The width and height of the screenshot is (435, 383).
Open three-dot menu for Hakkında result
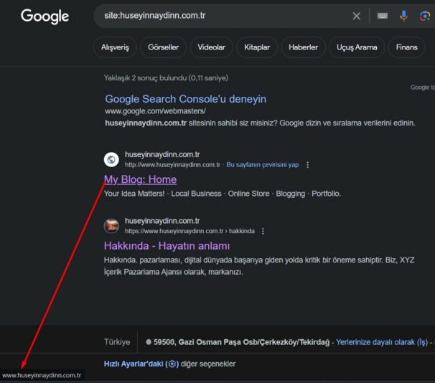(263, 231)
